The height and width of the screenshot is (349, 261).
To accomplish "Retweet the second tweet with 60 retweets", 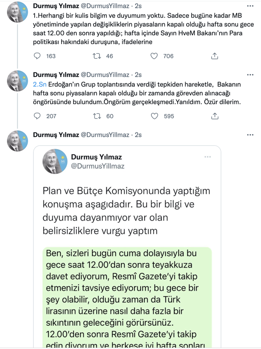I will pyautogui.click(x=96, y=116).
